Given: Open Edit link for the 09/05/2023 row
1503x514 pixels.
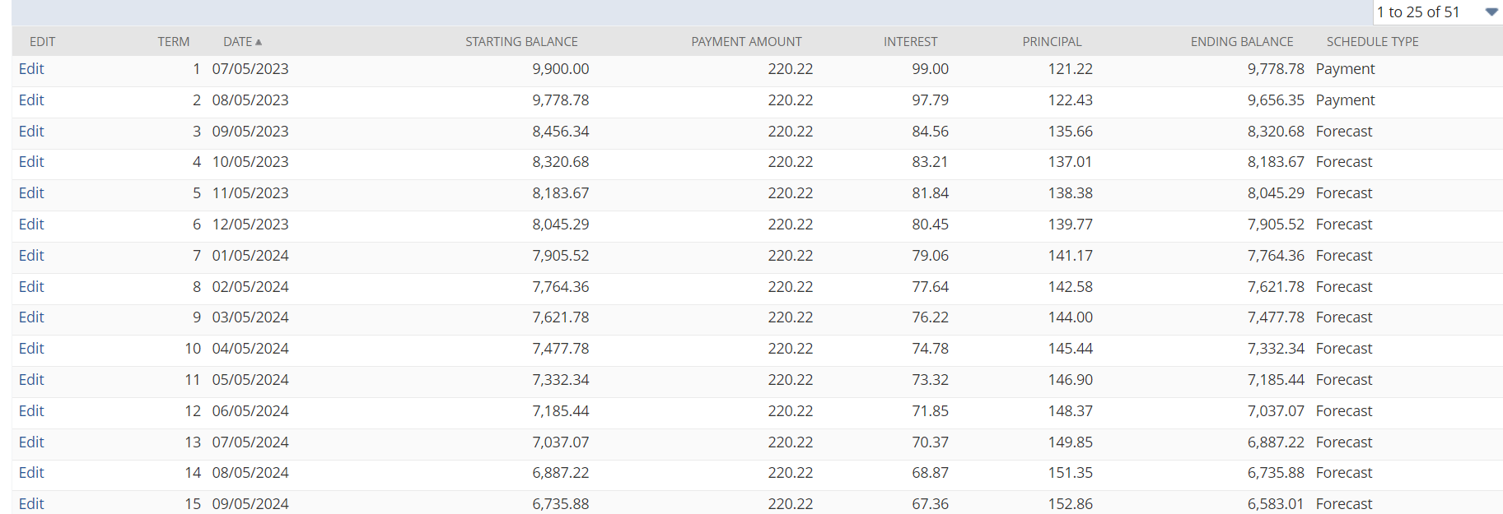Looking at the screenshot, I should click(x=31, y=132).
